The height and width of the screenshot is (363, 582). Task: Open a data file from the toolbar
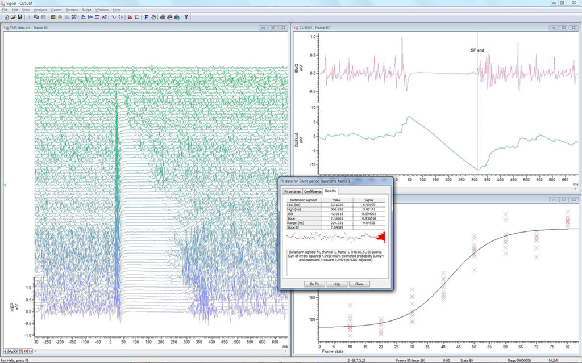pos(13,18)
